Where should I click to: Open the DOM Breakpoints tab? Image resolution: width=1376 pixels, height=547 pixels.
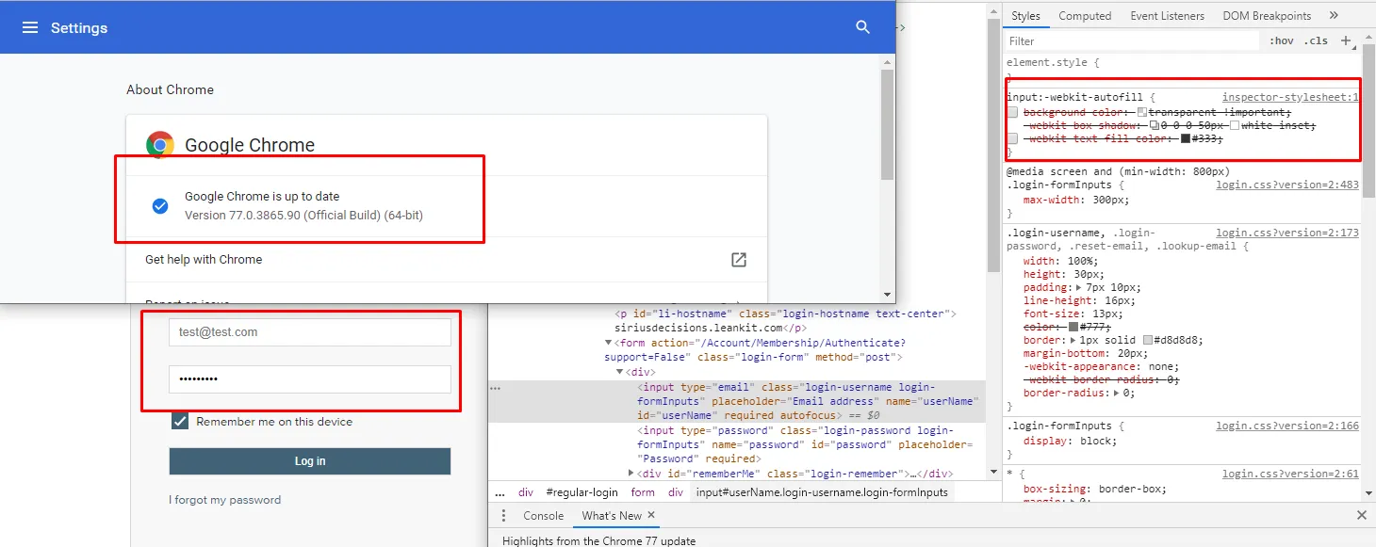click(x=1267, y=16)
